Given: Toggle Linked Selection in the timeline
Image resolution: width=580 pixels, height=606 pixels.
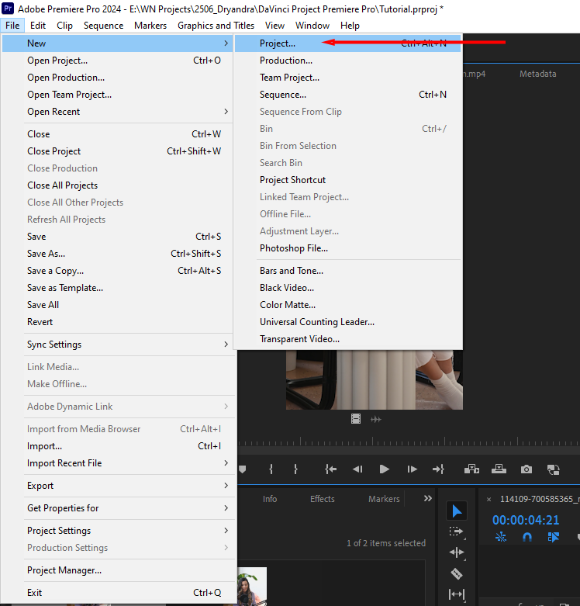Looking at the screenshot, I should 554,537.
